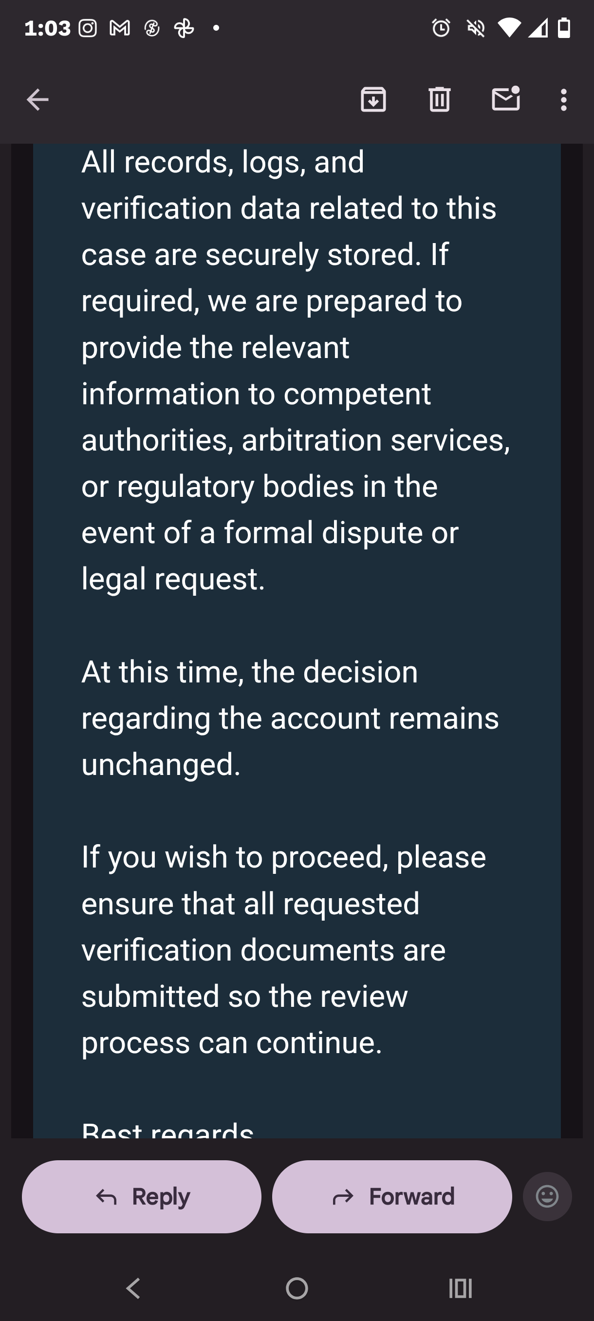594x1321 pixels.
Task: Delete the email with trash icon
Action: pyautogui.click(x=439, y=99)
